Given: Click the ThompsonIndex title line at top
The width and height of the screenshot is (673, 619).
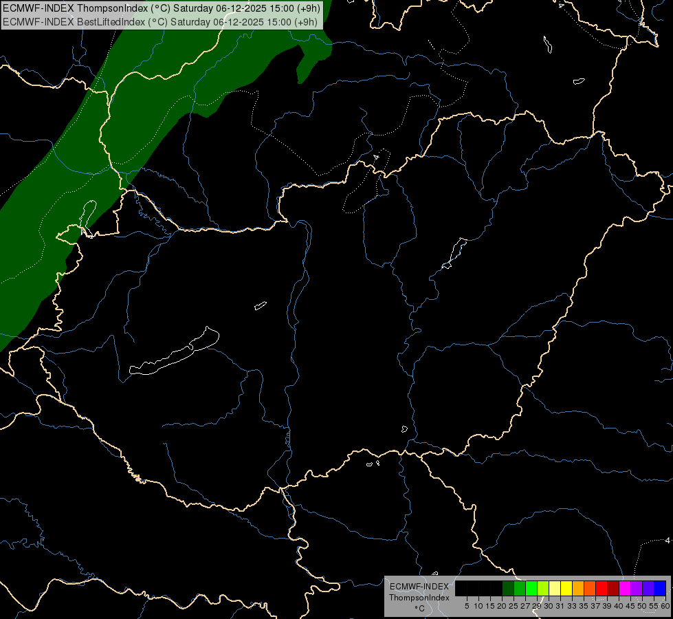Looking at the screenshot, I should pyautogui.click(x=162, y=8).
